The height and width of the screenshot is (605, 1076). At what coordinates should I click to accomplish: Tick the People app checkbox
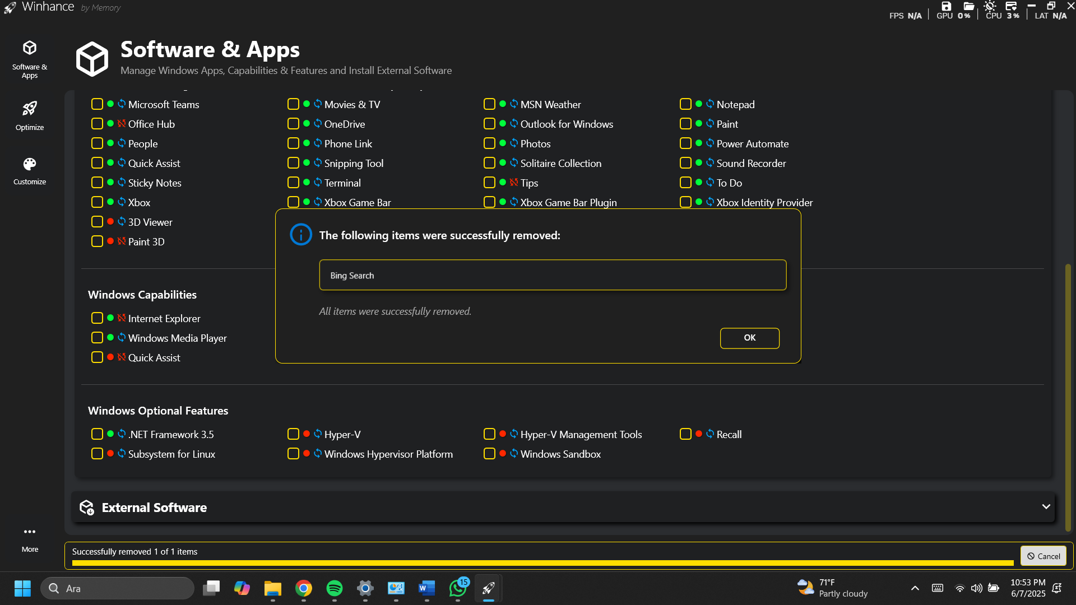pos(97,143)
